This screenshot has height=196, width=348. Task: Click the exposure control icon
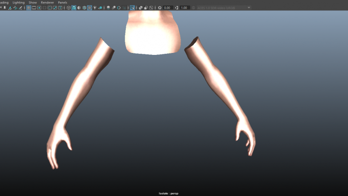pos(160,8)
